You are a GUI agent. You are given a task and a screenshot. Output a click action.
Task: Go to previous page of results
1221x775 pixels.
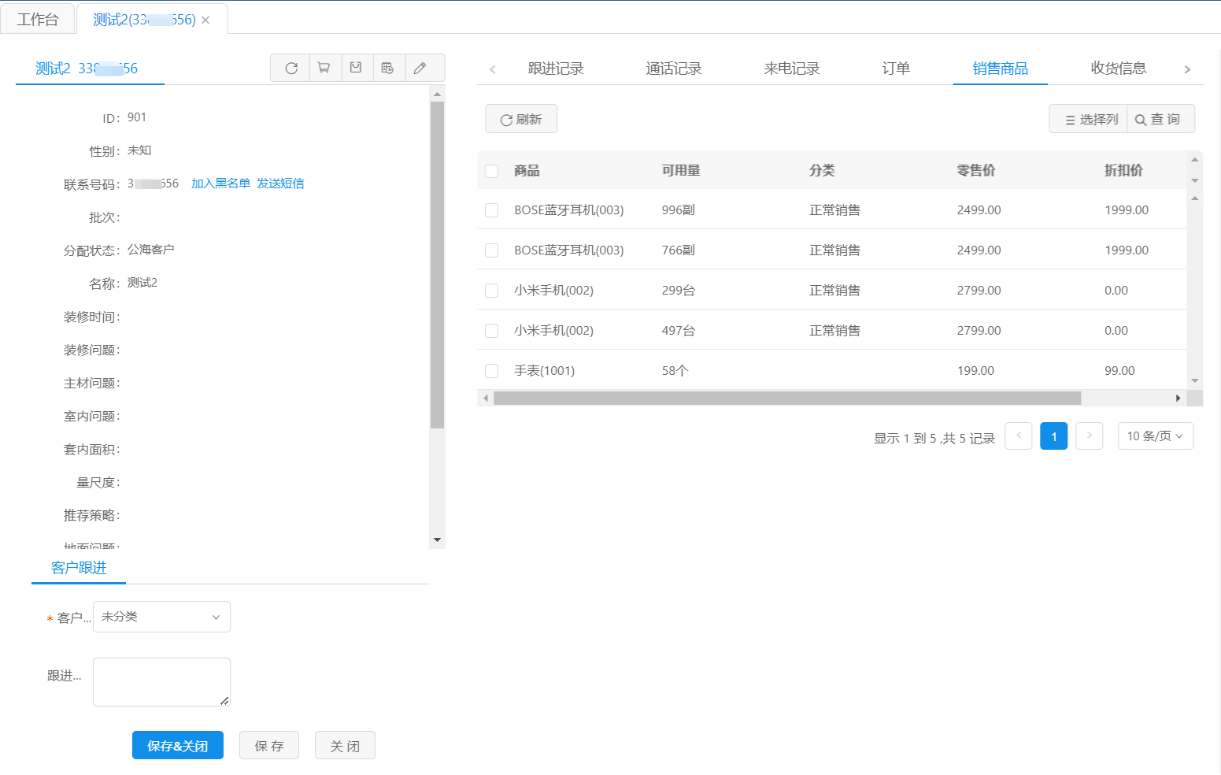1019,436
